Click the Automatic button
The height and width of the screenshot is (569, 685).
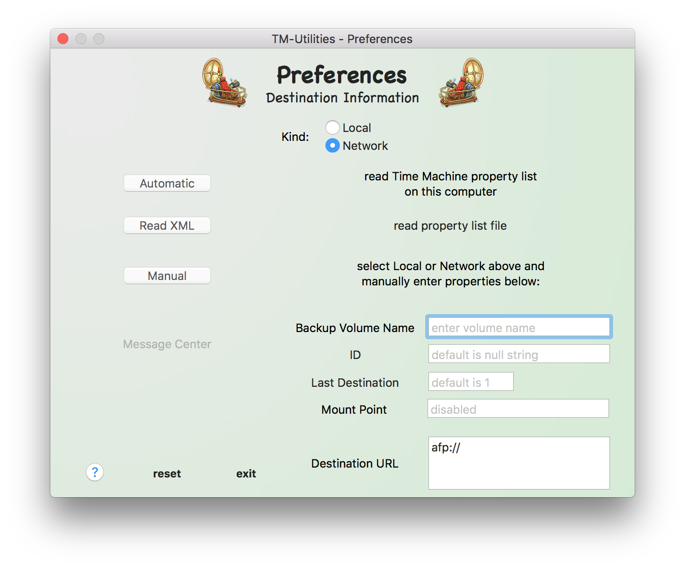click(x=167, y=183)
